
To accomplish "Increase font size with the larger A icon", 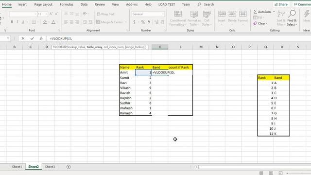I will click(51, 14).
